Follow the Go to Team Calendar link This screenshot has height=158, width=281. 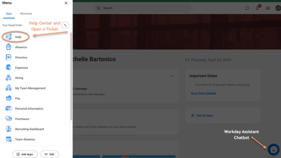[203, 93]
